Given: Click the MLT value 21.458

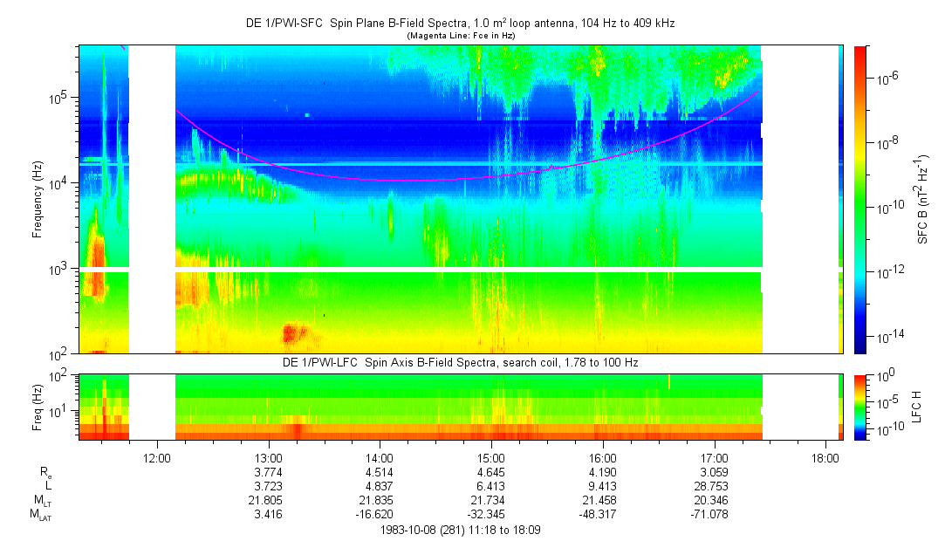Looking at the screenshot, I should (x=600, y=500).
